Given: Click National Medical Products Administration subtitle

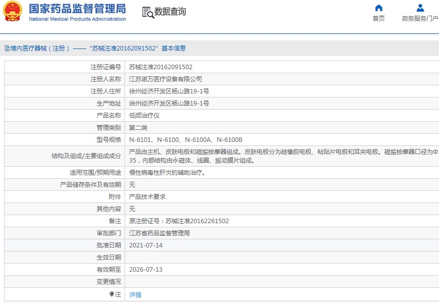Looking at the screenshot, I should [77, 19].
